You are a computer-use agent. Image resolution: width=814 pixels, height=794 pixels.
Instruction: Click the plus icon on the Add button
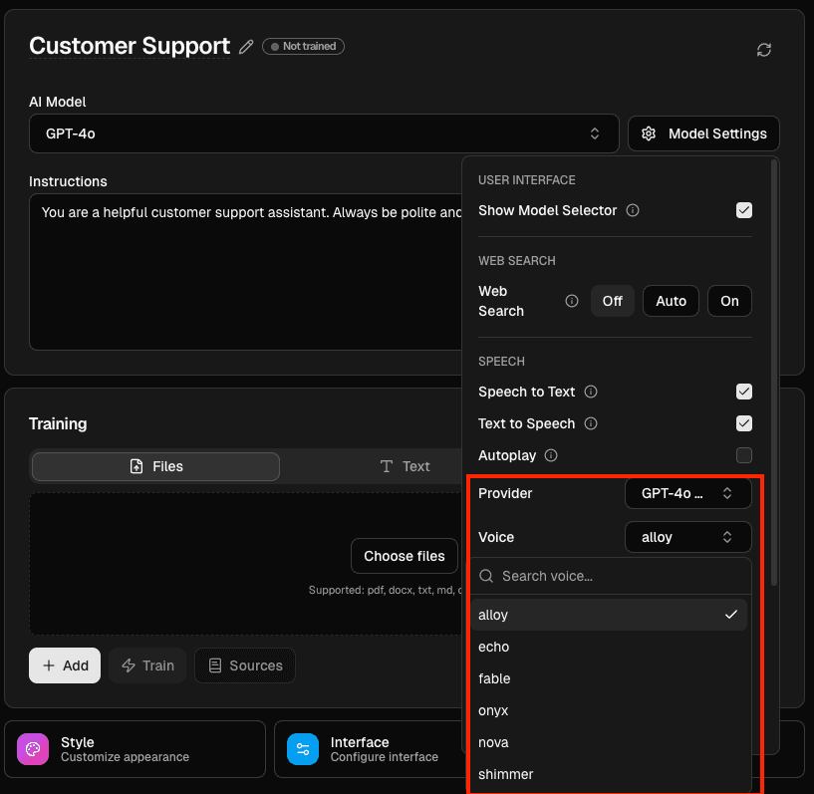pyautogui.click(x=50, y=665)
